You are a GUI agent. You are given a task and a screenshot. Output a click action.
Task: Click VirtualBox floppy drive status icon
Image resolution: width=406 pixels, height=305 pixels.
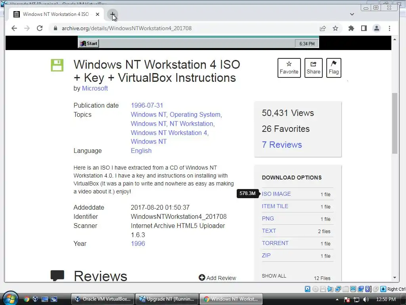pyautogui.click(x=323, y=289)
